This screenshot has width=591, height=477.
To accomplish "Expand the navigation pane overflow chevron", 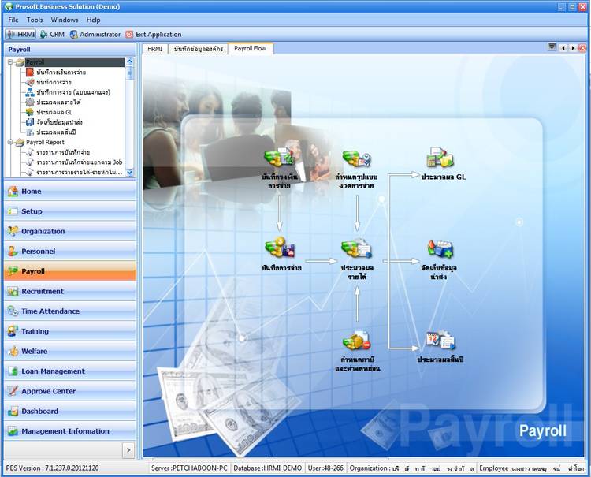I will pos(128,449).
